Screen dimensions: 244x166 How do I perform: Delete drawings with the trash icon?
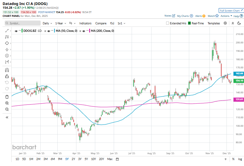pos(7,97)
